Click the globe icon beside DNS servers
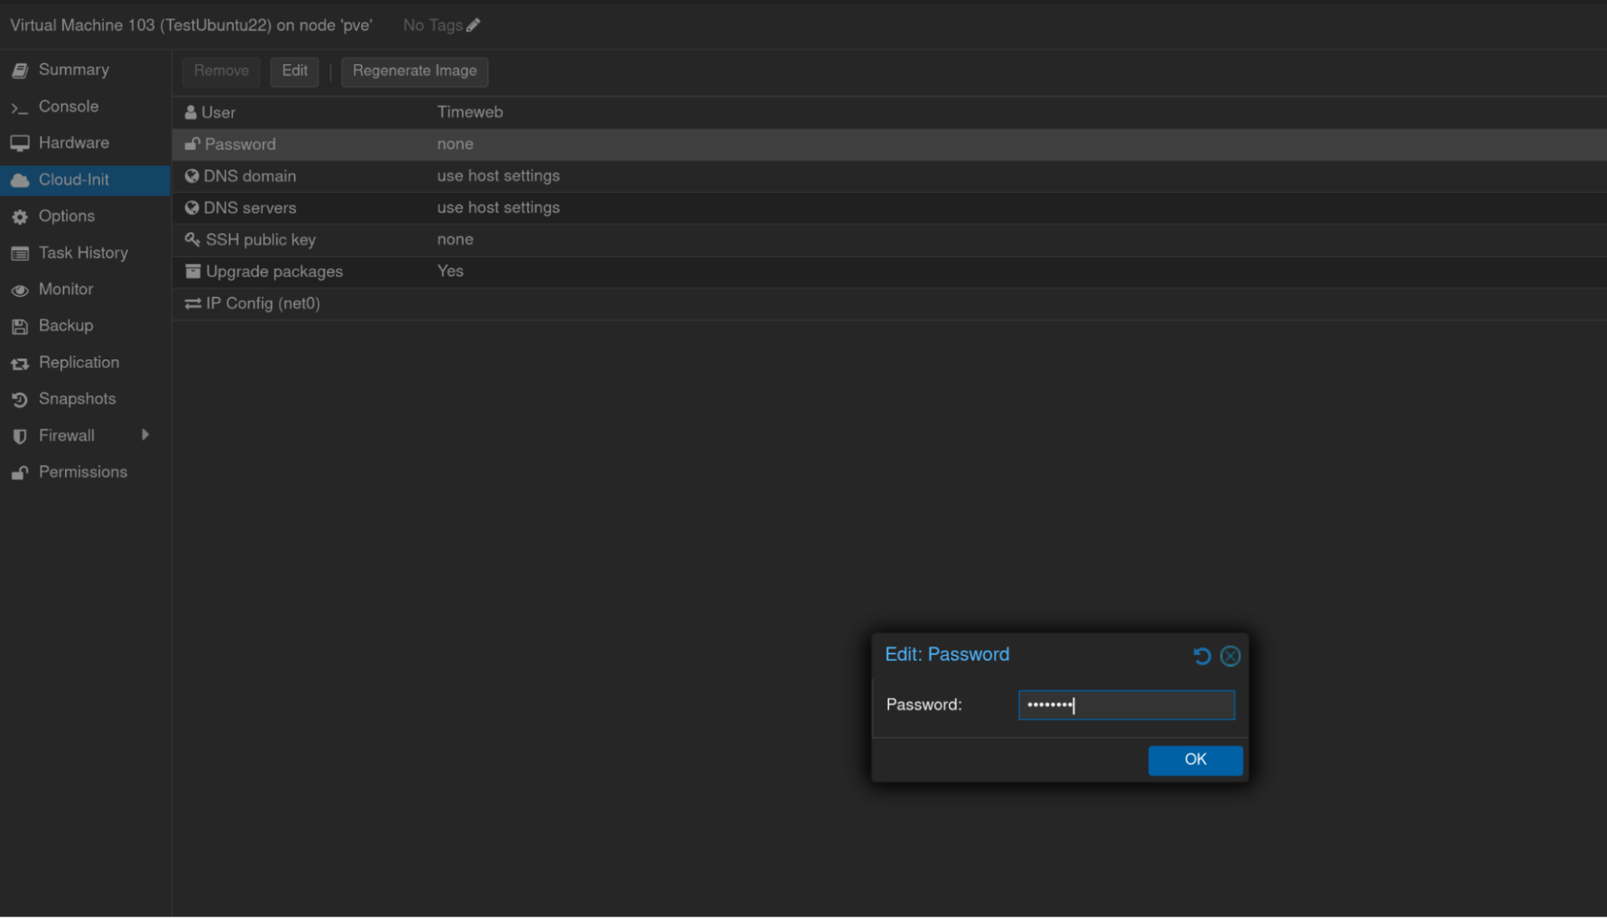This screenshot has width=1607, height=918. tap(191, 207)
